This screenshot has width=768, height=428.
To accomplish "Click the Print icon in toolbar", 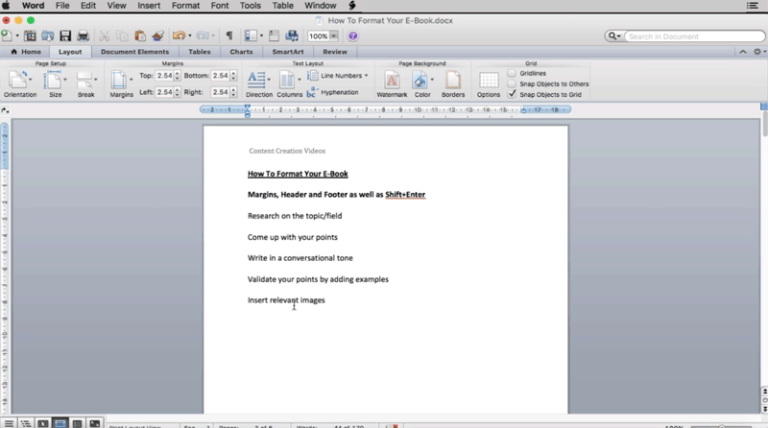I will (x=82, y=36).
